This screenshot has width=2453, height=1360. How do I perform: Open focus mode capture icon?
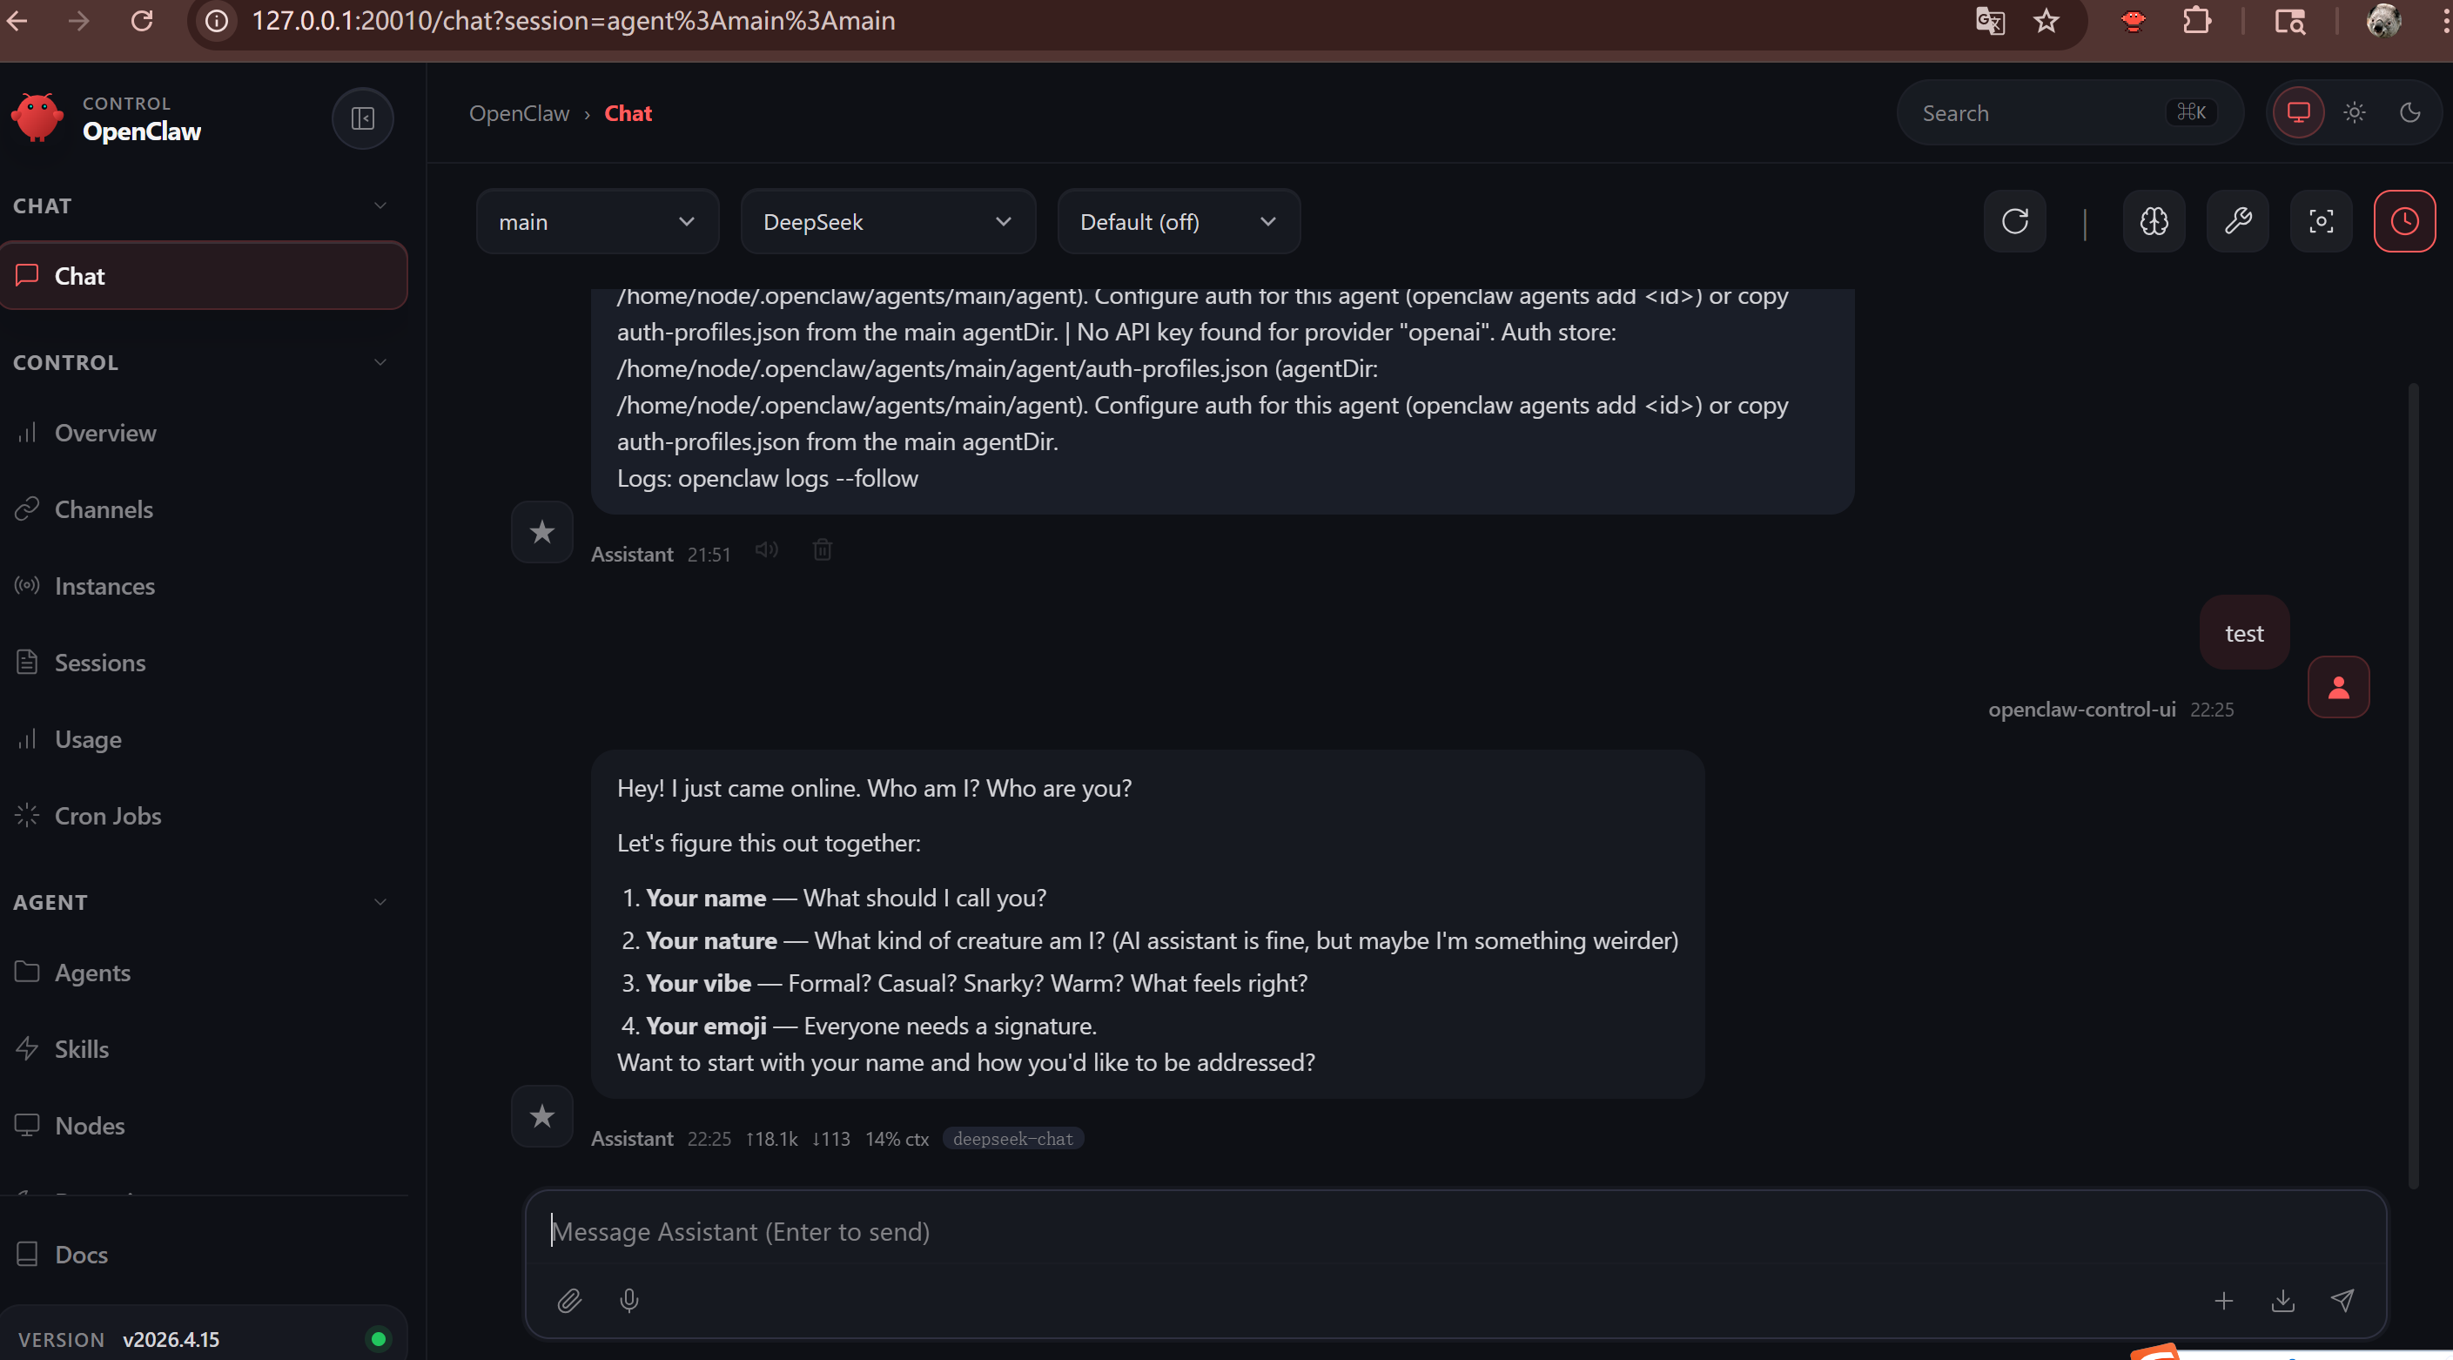[x=2322, y=222]
